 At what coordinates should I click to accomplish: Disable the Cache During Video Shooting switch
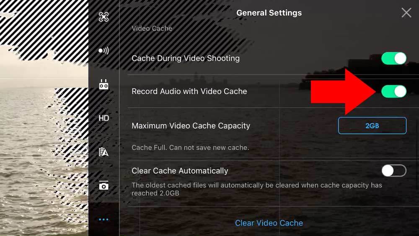point(394,58)
